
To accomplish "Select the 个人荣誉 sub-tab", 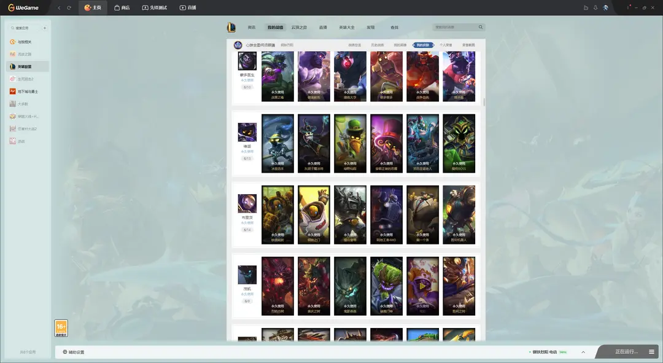I will [446, 45].
